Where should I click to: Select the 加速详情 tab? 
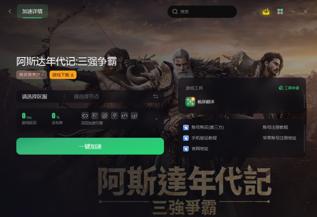[32, 11]
